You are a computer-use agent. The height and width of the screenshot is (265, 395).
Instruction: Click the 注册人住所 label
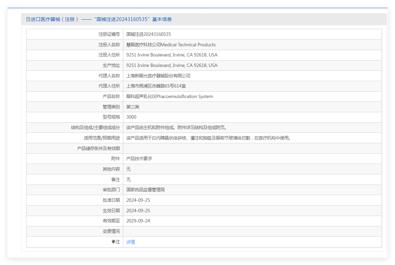coord(109,55)
